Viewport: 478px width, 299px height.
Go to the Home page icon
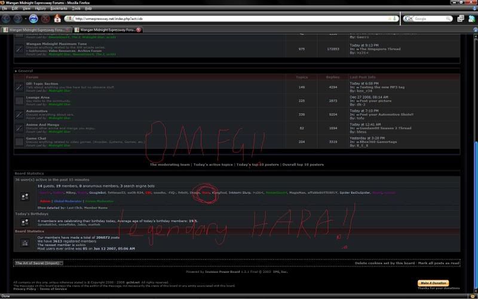coord(57,19)
